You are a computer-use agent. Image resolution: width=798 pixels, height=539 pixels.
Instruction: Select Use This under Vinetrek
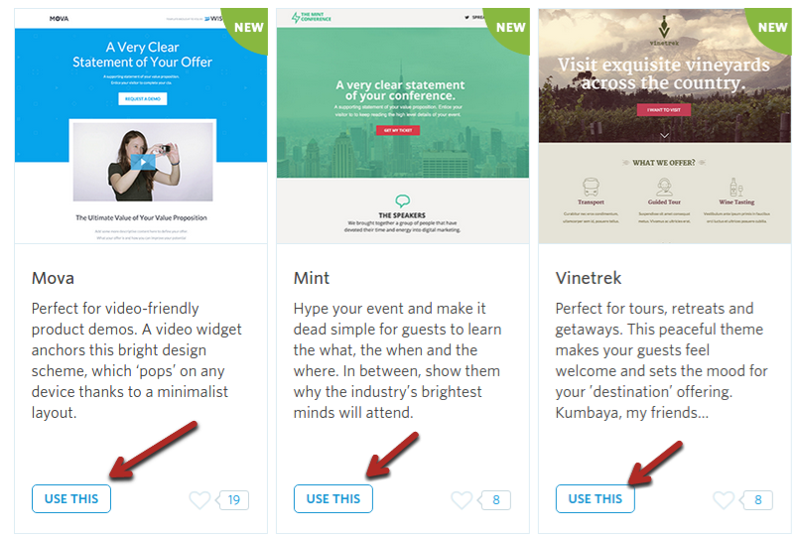tap(595, 498)
